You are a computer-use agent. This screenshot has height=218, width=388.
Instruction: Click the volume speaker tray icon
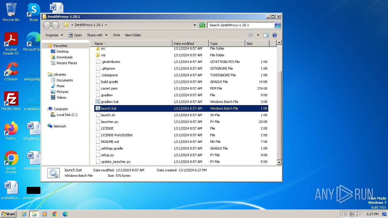coord(345,214)
